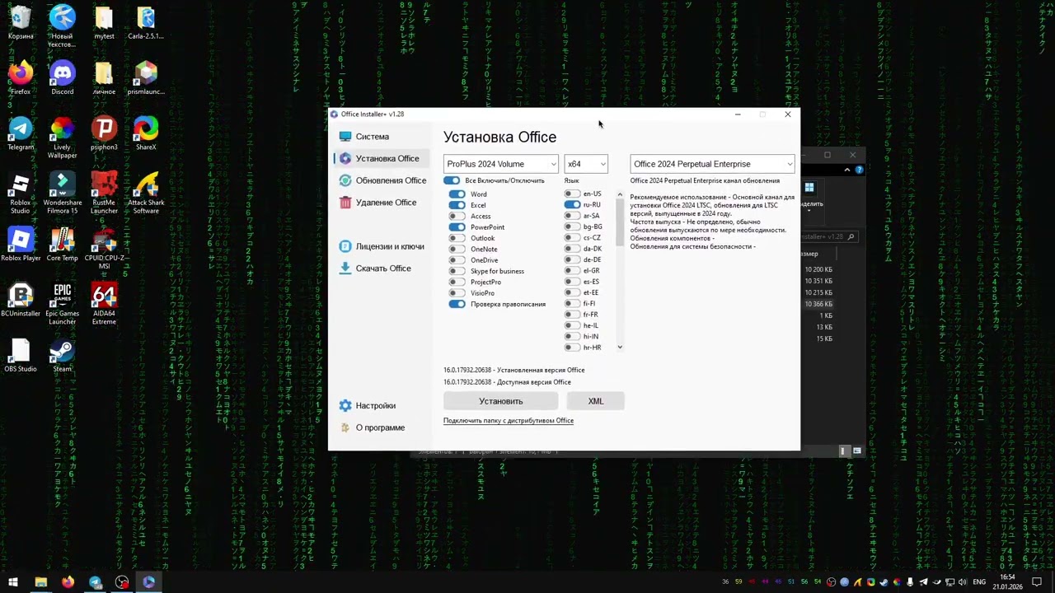Launch Roblox Player desktop icon
Image resolution: width=1055 pixels, height=593 pixels.
(21, 245)
